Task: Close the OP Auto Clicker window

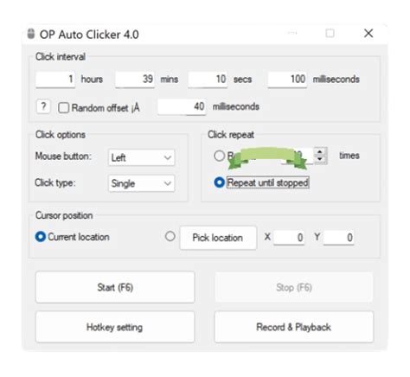Action: click(x=368, y=34)
